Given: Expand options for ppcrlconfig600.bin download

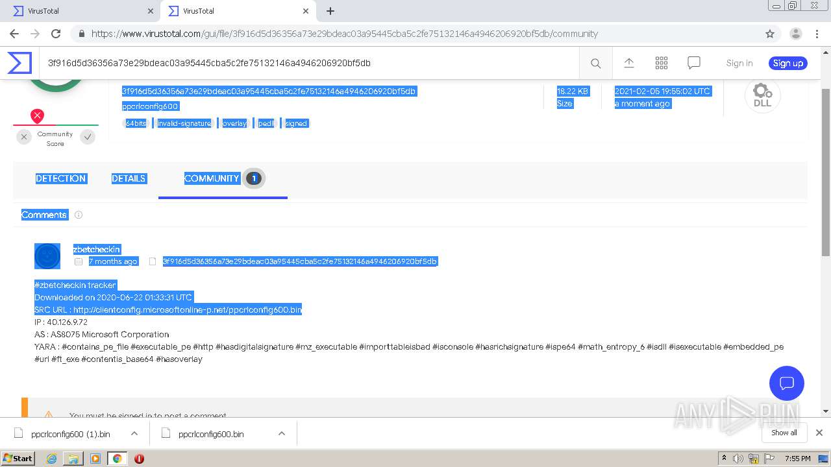Looking at the screenshot, I should (x=282, y=433).
